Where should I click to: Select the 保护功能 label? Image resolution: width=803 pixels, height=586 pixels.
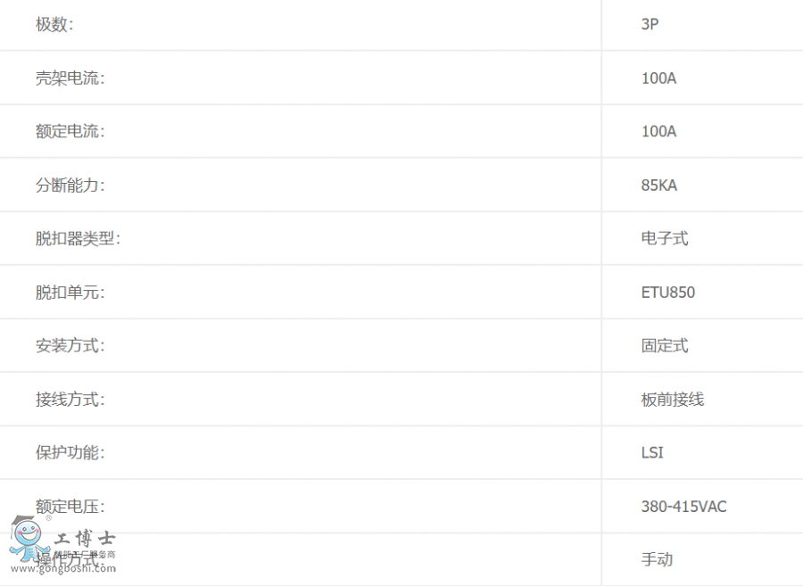tap(70, 453)
